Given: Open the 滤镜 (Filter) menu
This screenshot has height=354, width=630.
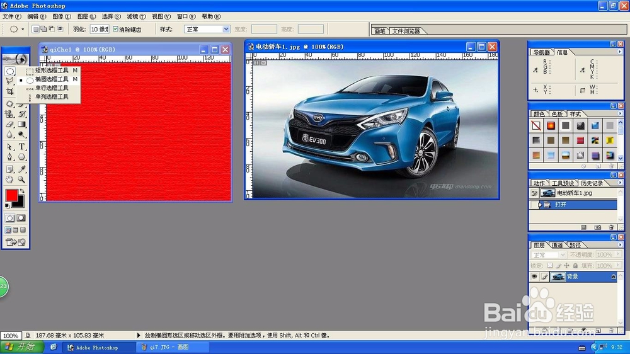Looking at the screenshot, I should click(136, 16).
